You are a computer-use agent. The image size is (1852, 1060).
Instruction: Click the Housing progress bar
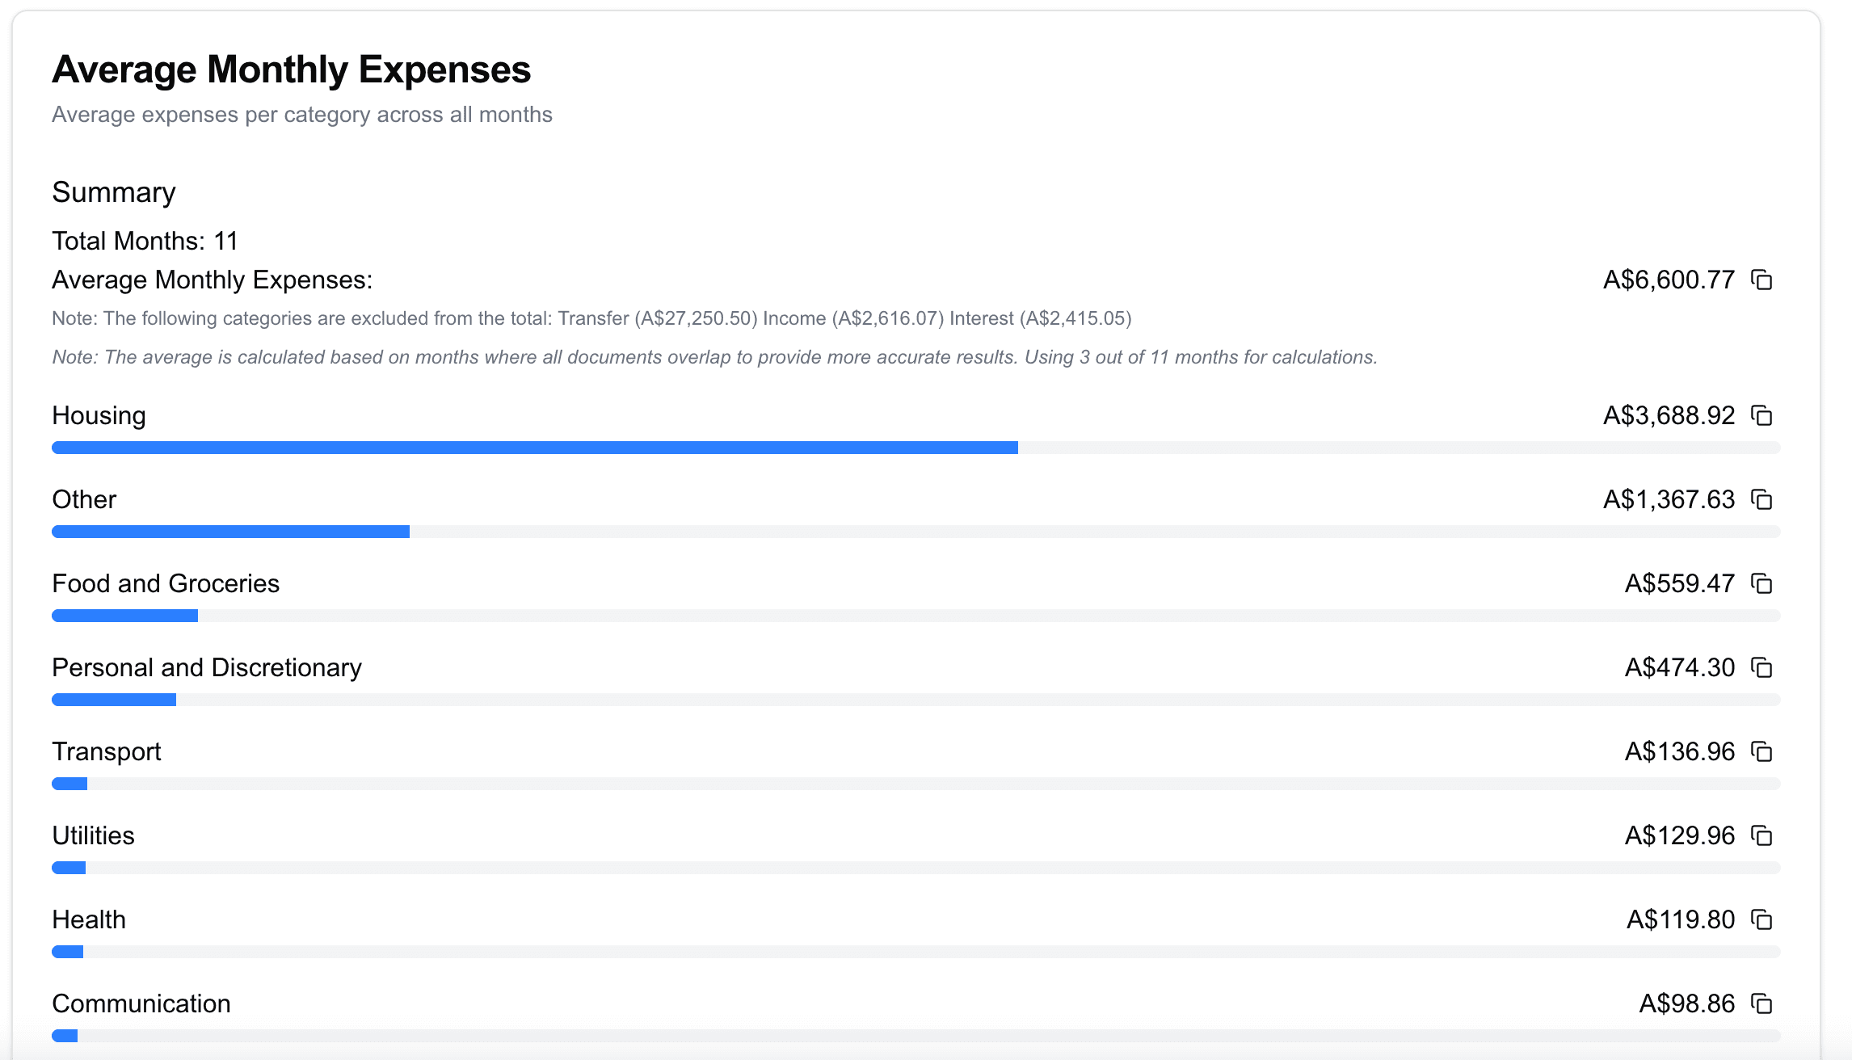pos(915,448)
